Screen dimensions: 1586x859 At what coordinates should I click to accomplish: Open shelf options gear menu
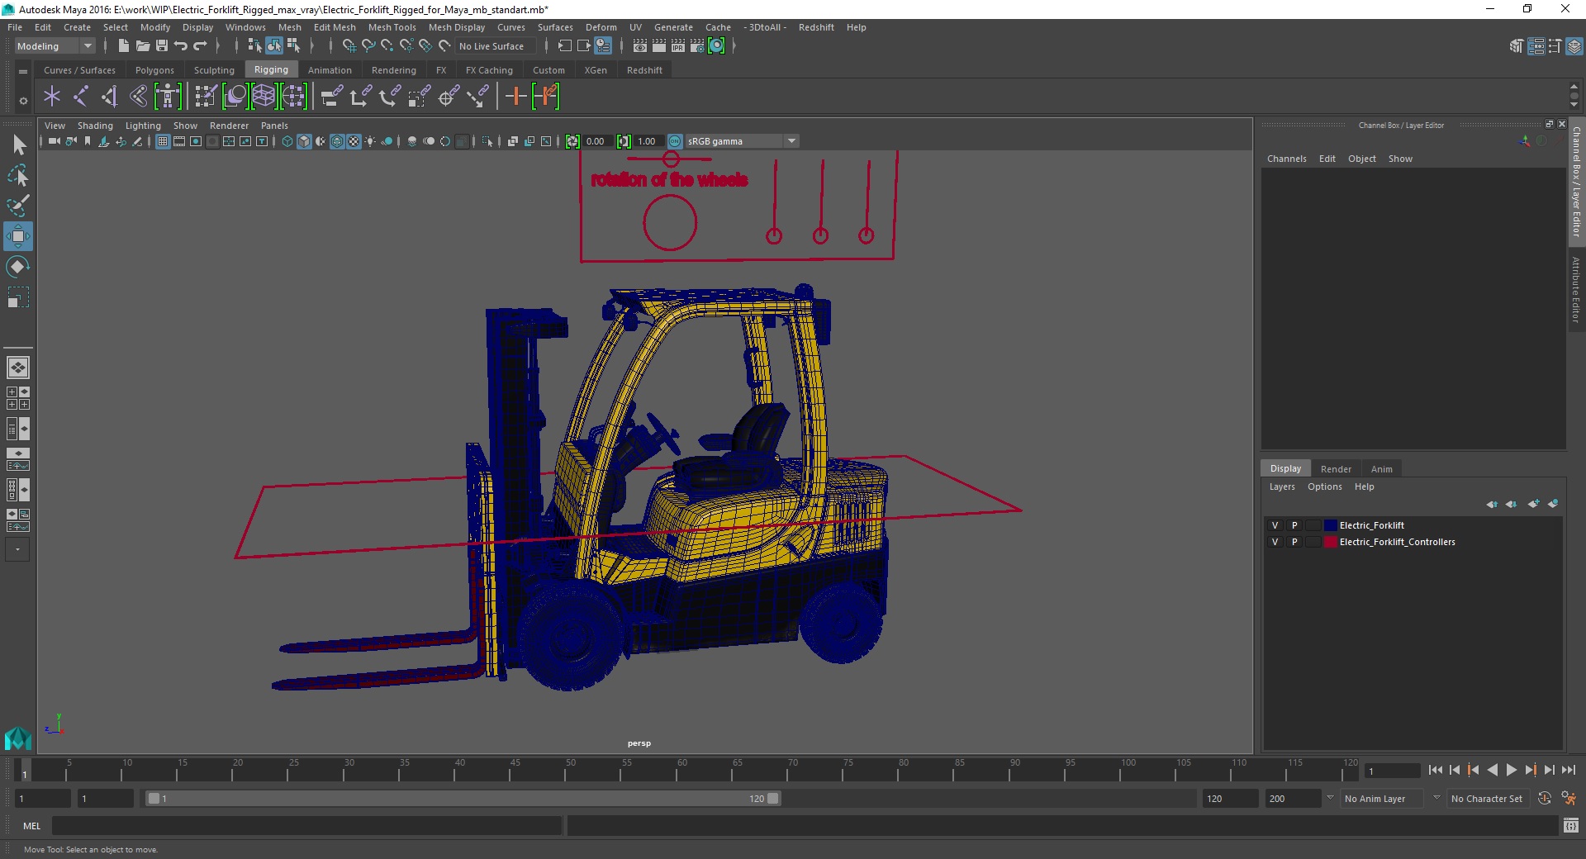point(23,101)
